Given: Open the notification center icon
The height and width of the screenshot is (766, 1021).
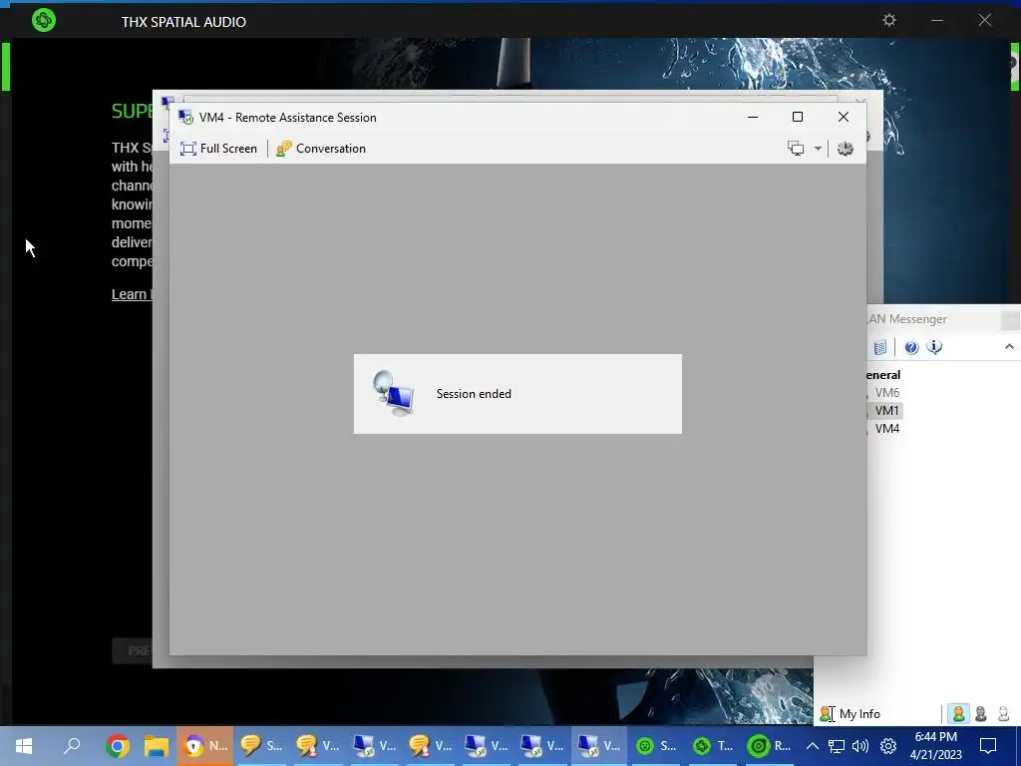Looking at the screenshot, I should coord(988,746).
